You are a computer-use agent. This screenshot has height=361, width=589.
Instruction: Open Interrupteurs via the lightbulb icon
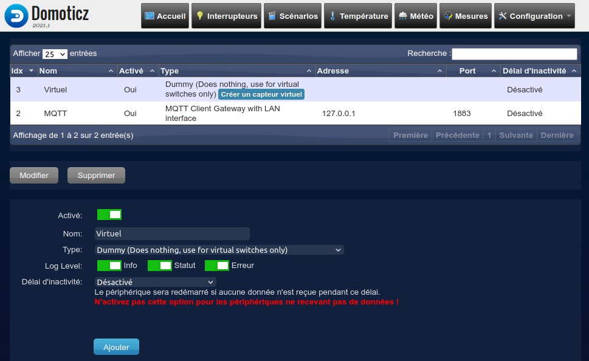click(200, 16)
